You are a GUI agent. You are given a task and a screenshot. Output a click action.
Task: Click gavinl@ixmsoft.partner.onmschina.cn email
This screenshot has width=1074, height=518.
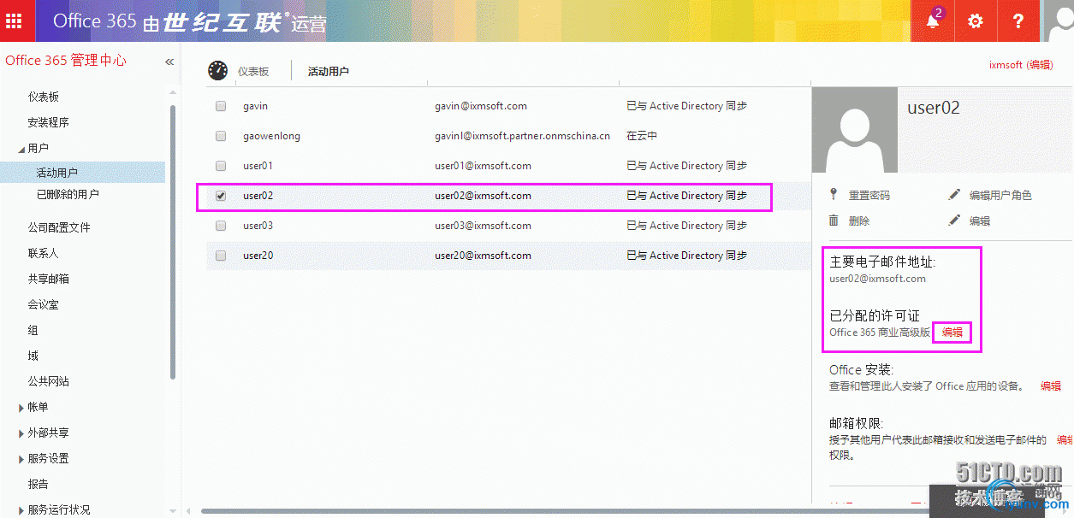(522, 136)
